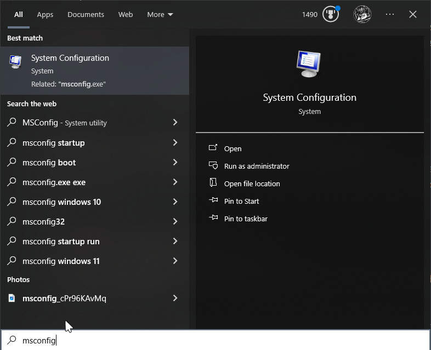Switch to the Documents tab
431x350 pixels.
click(x=86, y=15)
